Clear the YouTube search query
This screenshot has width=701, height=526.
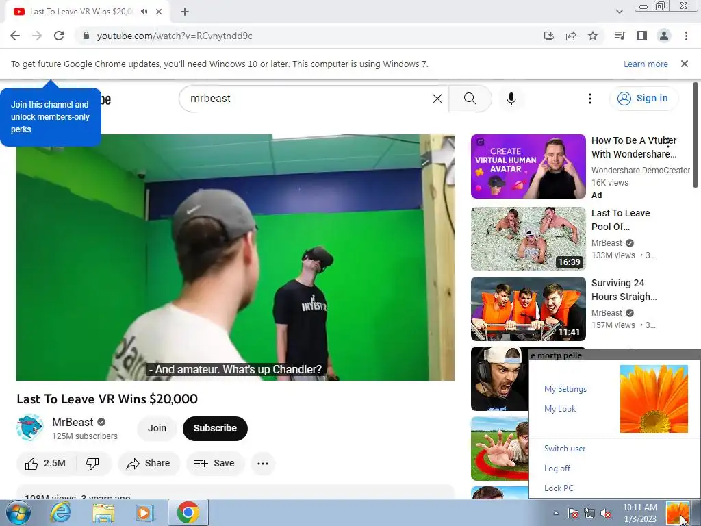(x=437, y=99)
